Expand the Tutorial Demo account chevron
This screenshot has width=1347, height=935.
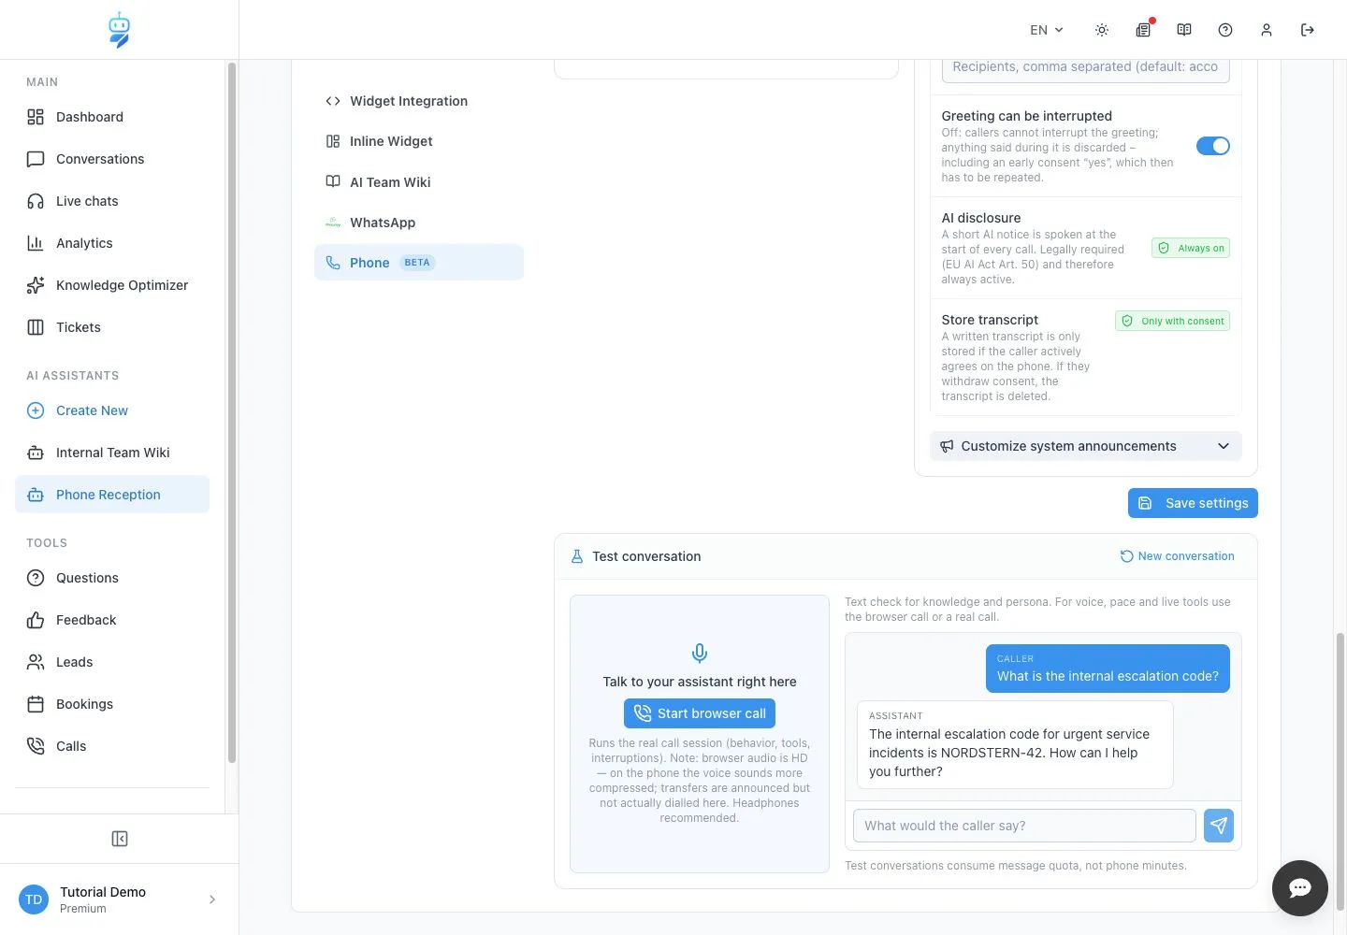[212, 899]
